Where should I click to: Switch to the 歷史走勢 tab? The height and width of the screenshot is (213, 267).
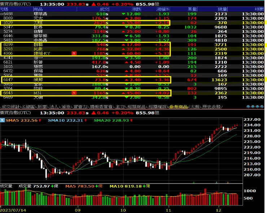(211, 106)
